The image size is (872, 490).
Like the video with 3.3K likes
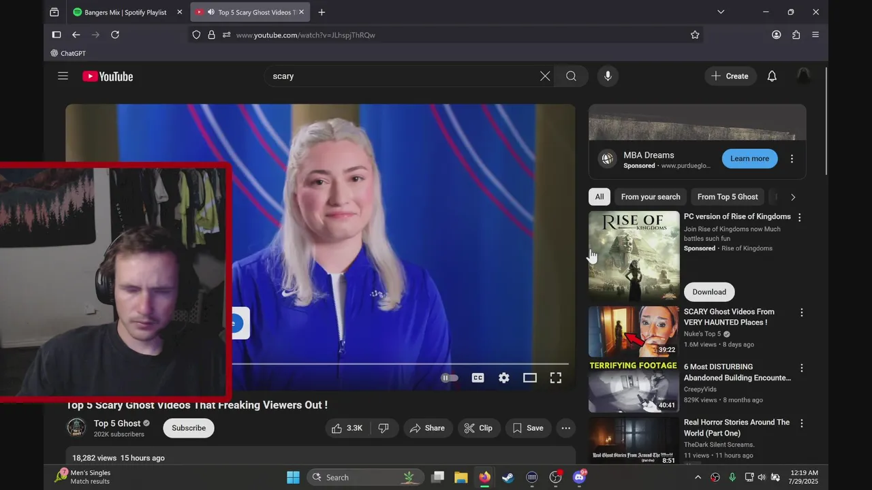pos(347,428)
